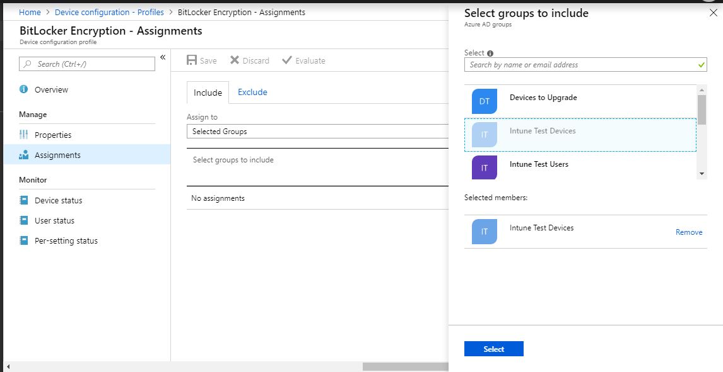The image size is (723, 372).
Task: Open the Overview page in the sidebar
Action: point(50,89)
